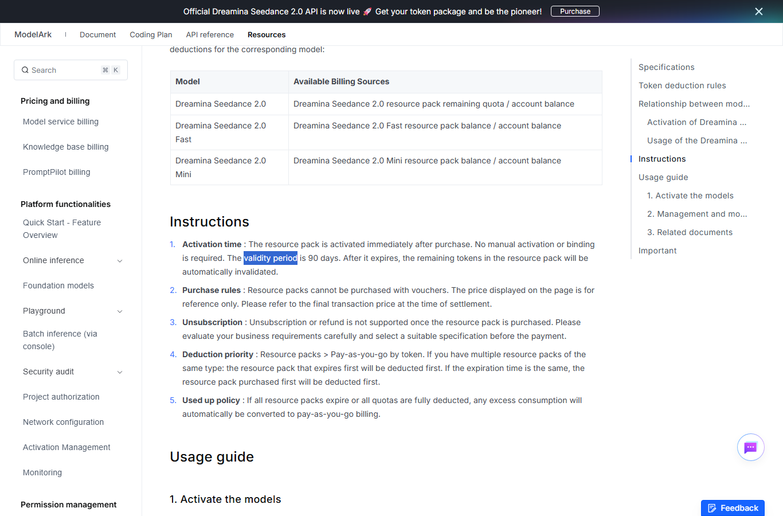The width and height of the screenshot is (783, 516).
Task: Open Knowledge base billing page
Action: [66, 147]
